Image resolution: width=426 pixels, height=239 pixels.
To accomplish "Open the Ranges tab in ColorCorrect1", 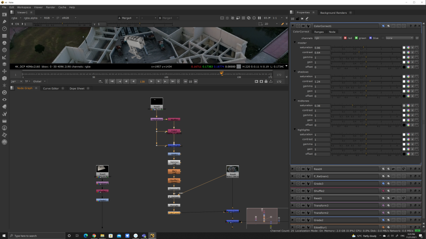I will [319, 32].
